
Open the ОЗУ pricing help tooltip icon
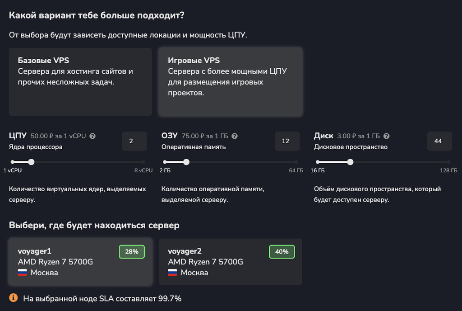click(x=235, y=136)
